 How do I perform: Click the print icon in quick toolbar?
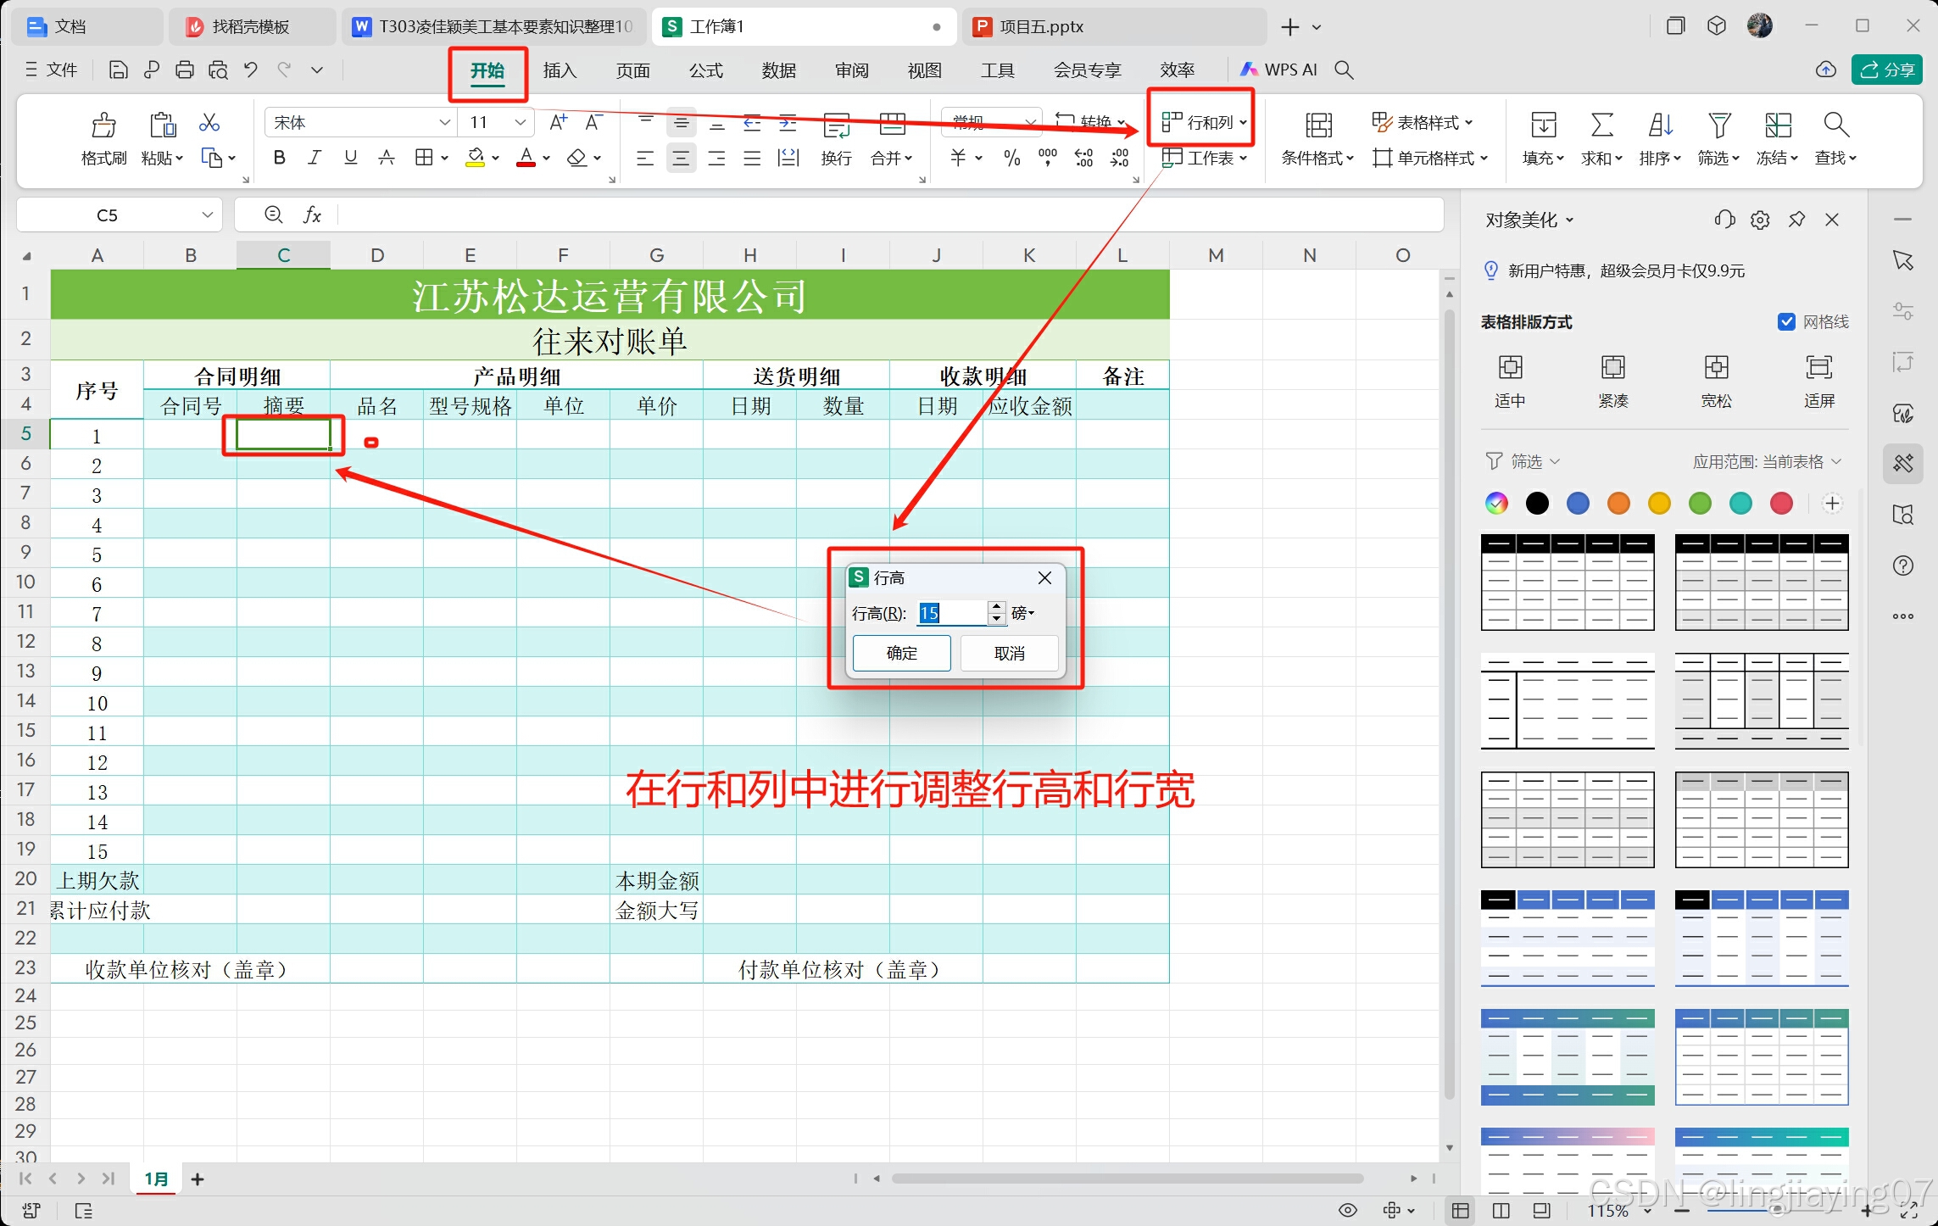pos(185,70)
